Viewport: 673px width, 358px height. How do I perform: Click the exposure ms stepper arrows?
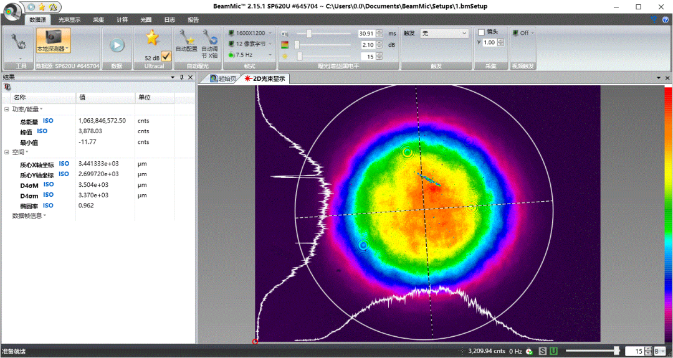[x=379, y=34]
